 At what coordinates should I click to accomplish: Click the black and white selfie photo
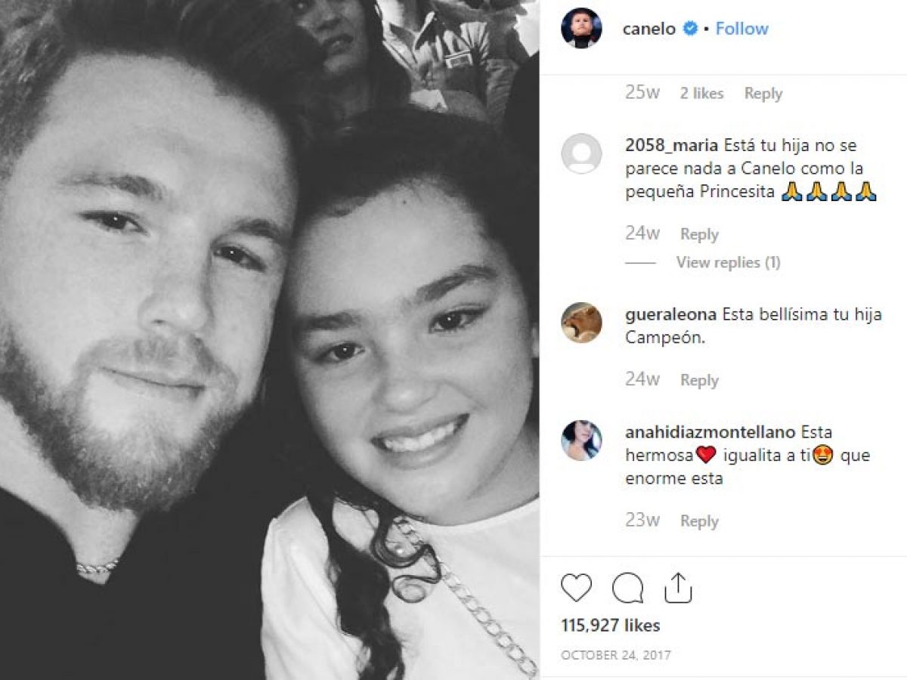pos(270,340)
